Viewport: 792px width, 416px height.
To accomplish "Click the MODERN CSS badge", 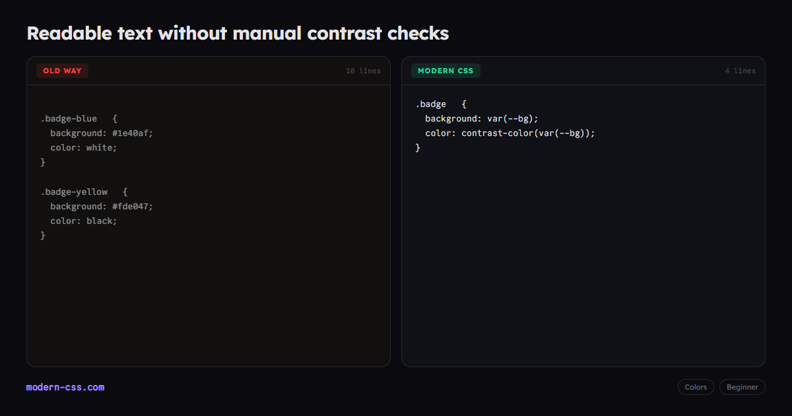I will 445,71.
